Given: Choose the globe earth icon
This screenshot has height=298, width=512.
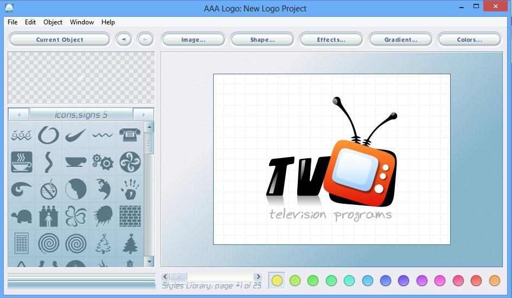Looking at the screenshot, I should click(103, 189).
